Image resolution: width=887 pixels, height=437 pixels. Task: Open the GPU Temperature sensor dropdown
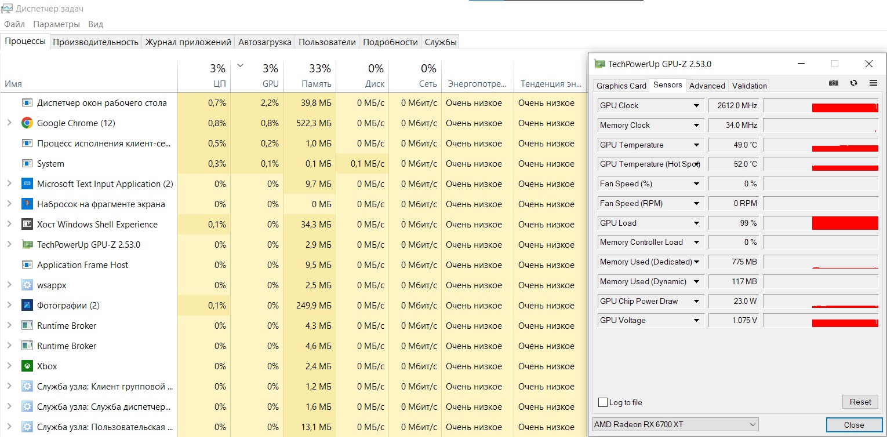coord(696,145)
